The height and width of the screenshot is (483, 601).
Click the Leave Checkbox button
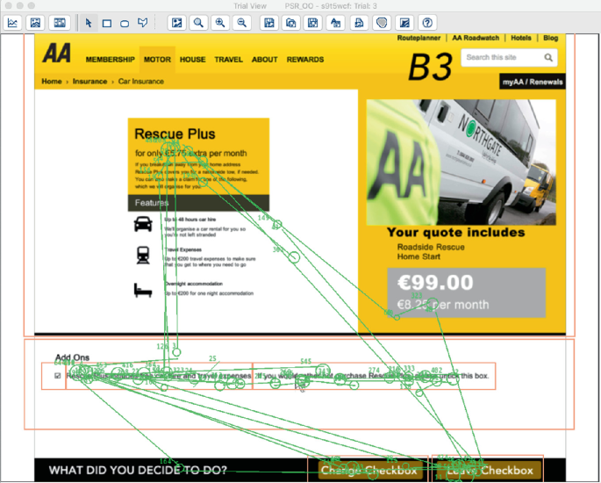[490, 471]
